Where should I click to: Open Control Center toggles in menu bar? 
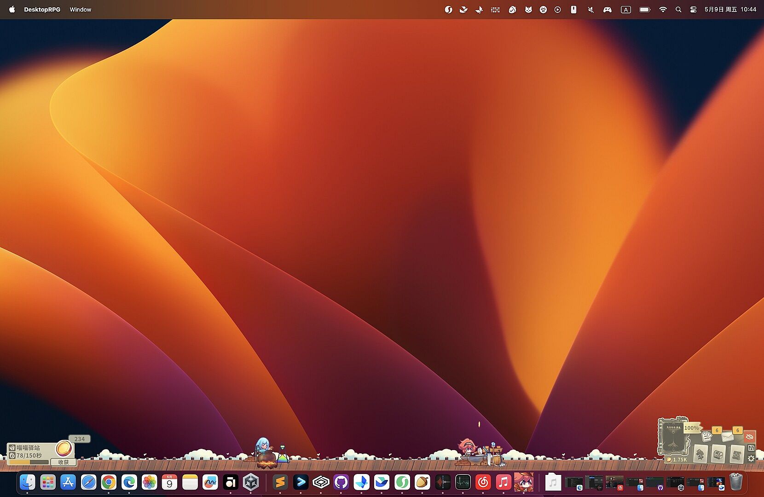click(x=693, y=10)
